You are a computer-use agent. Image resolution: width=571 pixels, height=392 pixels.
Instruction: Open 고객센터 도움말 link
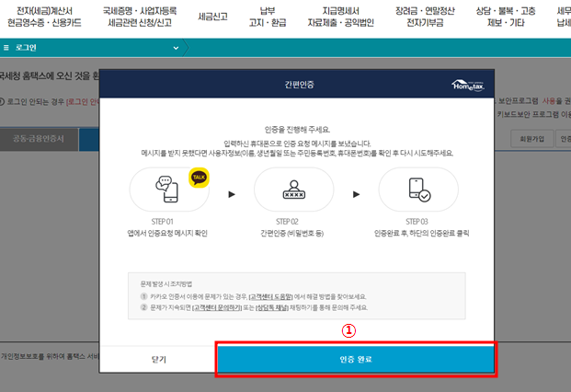pos(270,297)
